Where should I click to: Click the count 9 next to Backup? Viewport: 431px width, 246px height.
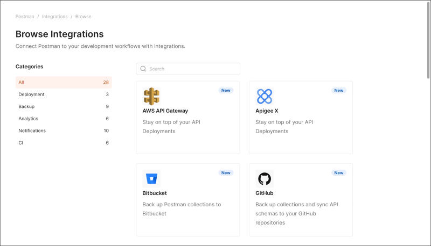(107, 106)
